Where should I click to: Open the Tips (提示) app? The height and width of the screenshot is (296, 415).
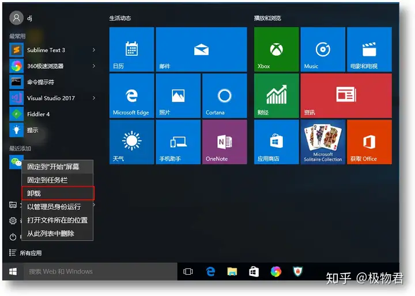53,130
